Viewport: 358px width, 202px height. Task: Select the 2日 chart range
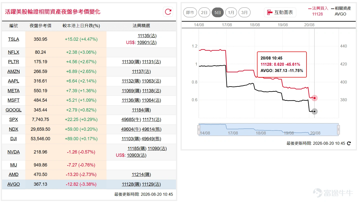pyautogui.click(x=204, y=12)
